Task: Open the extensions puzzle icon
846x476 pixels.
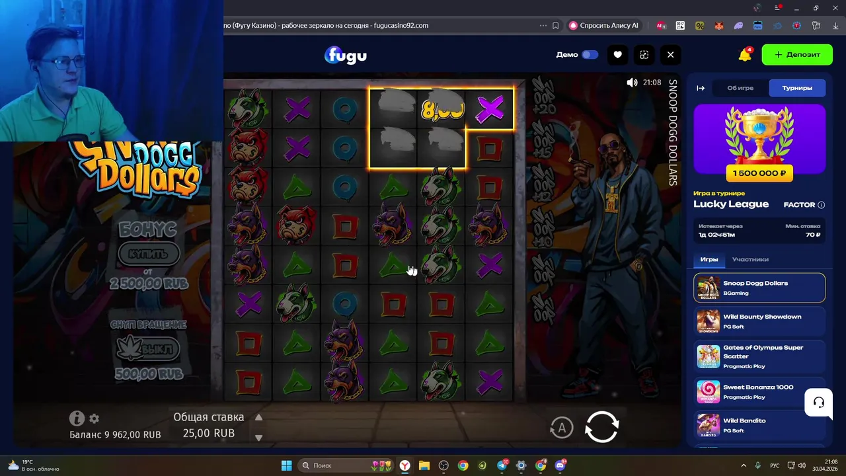Action: [x=816, y=26]
